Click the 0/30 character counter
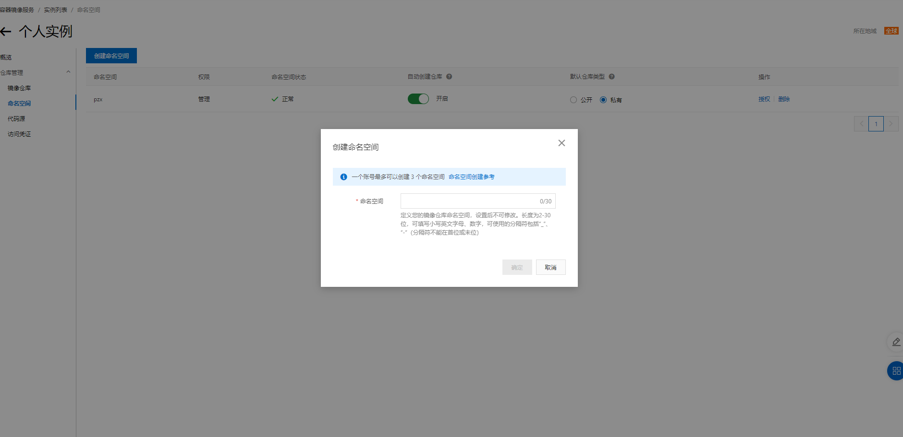 click(546, 201)
